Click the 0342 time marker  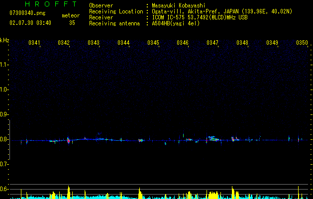pos(64,43)
